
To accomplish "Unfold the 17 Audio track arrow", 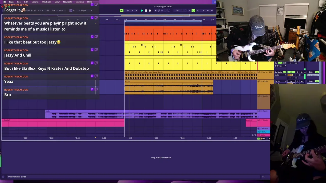I will point(259,120).
